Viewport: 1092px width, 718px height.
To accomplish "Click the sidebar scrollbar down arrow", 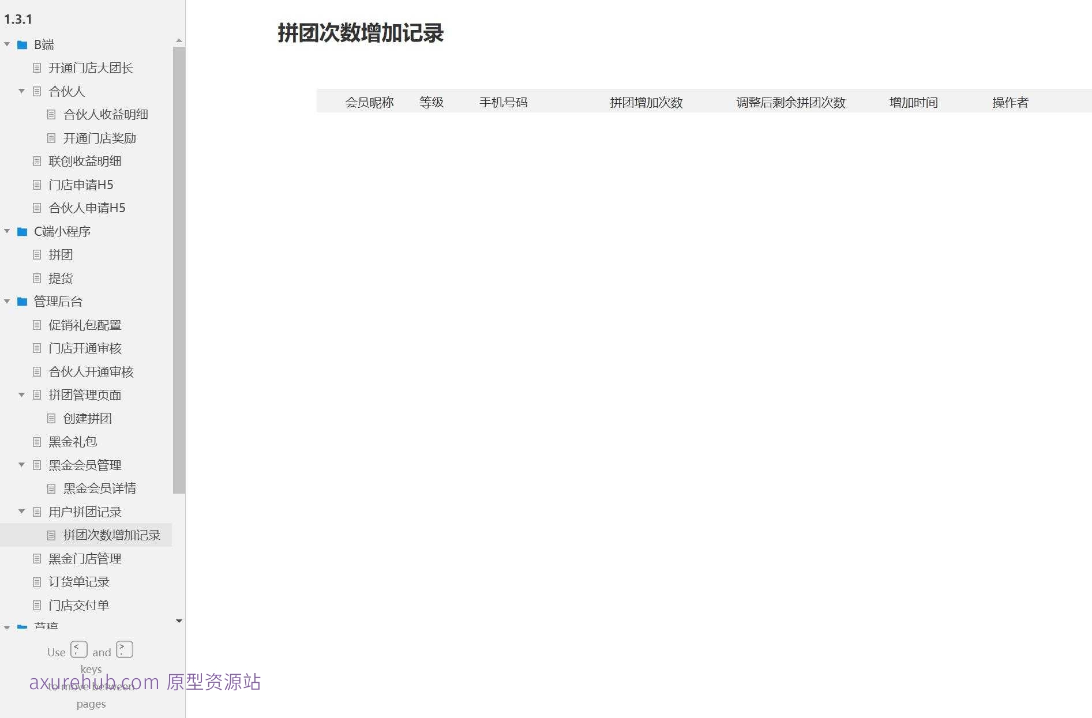I will click(178, 621).
